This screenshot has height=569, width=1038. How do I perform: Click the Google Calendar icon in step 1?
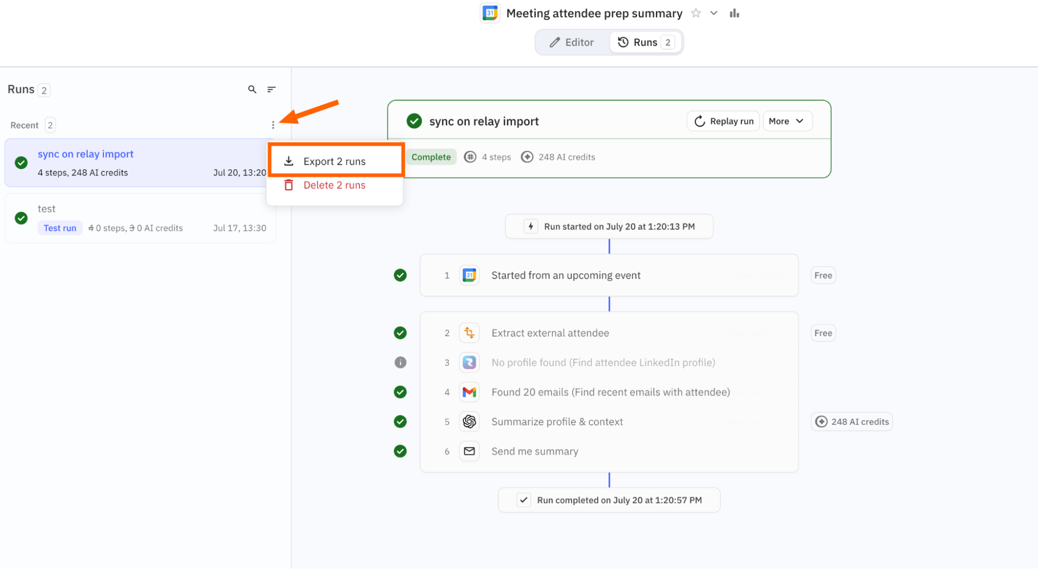tap(469, 275)
